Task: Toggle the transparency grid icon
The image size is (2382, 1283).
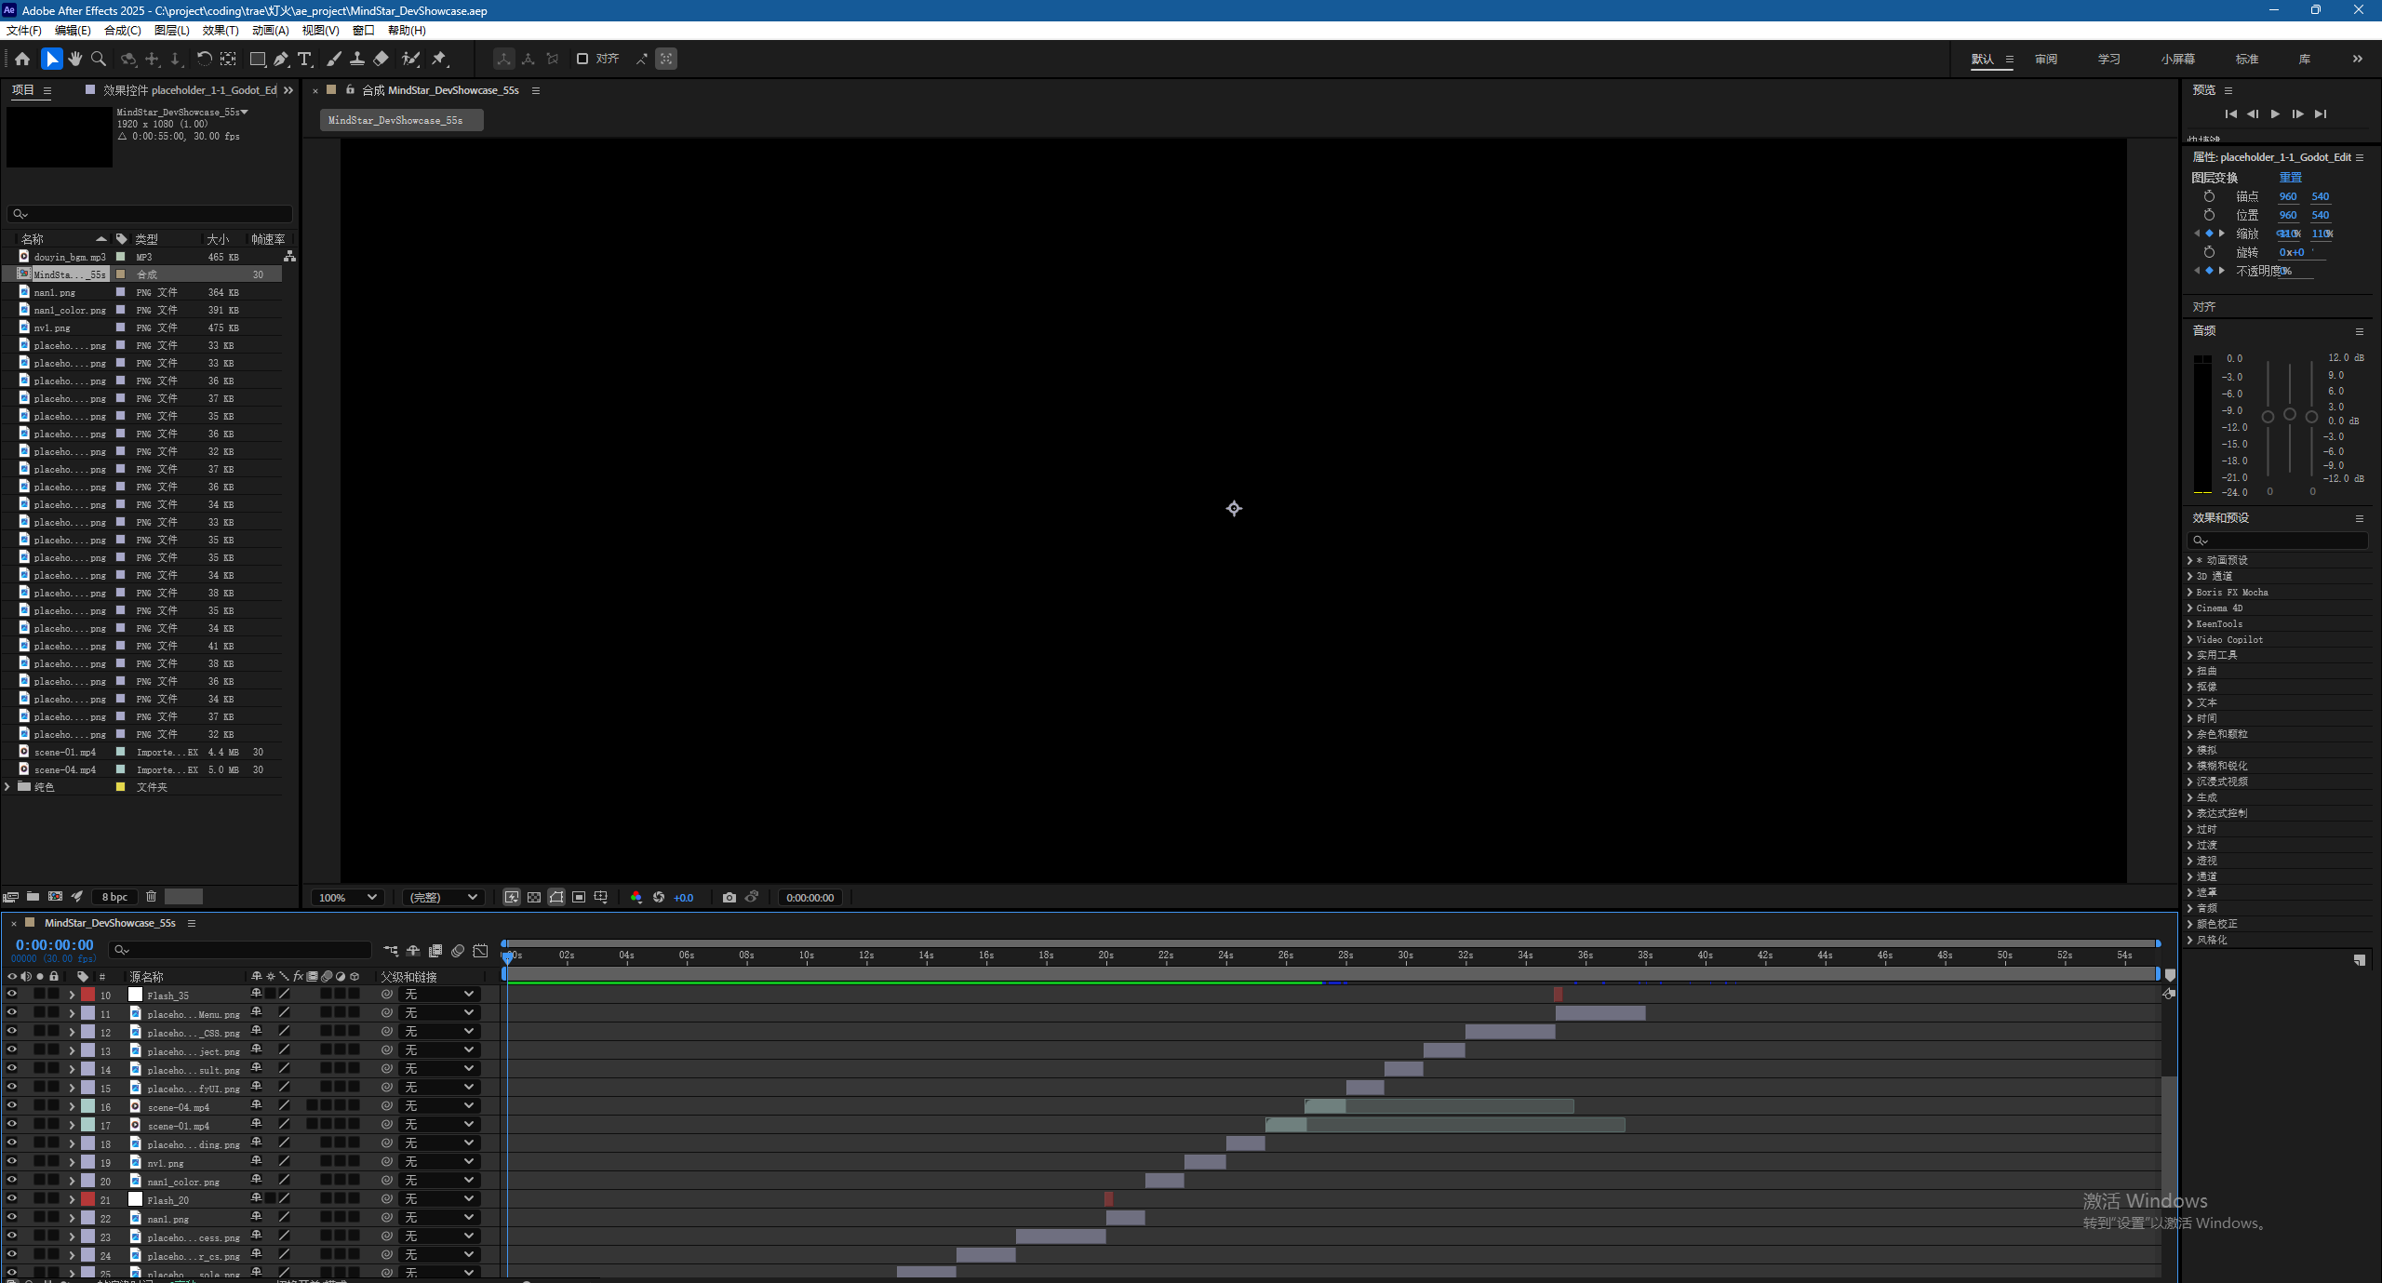Action: pyautogui.click(x=534, y=897)
